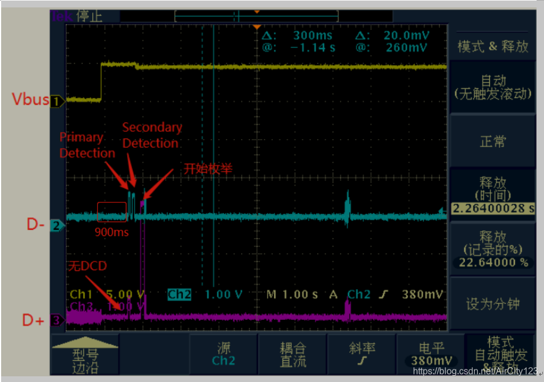This screenshot has width=544, height=382.
Task: Click the @: 260mV cursor readout
Action: click(391, 47)
